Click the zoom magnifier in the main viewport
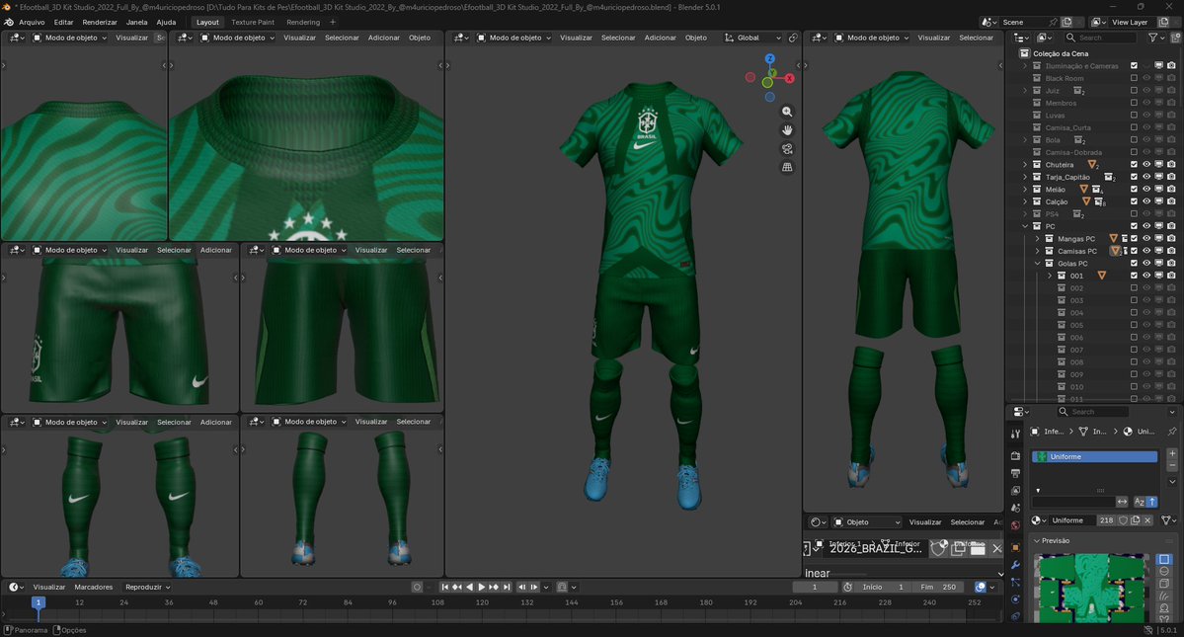 (787, 112)
